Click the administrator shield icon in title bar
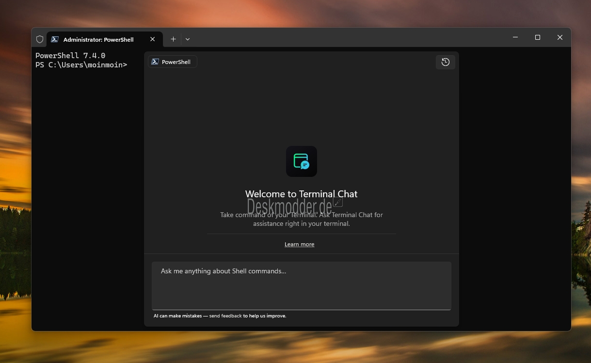This screenshot has width=591, height=363. 40,39
